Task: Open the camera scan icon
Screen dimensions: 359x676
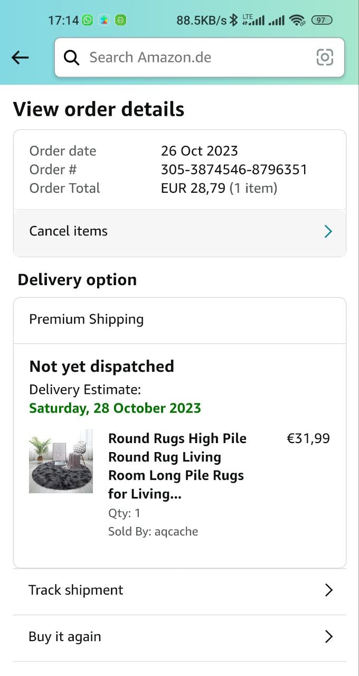Action: pos(325,57)
